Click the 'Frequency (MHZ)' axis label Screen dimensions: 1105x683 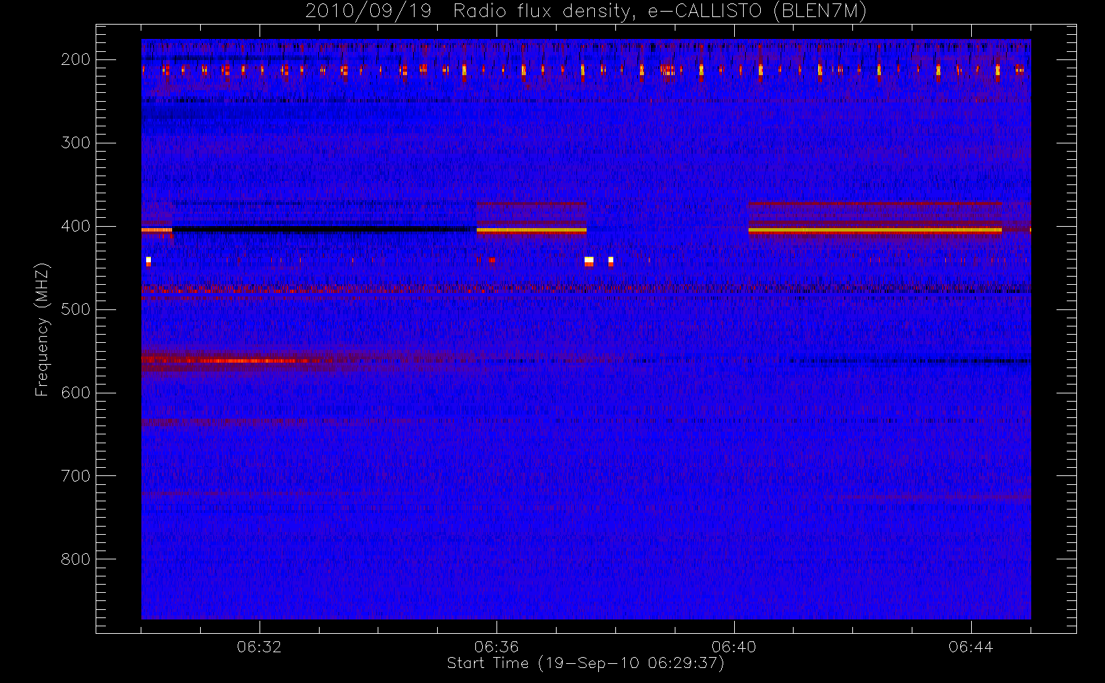point(42,329)
